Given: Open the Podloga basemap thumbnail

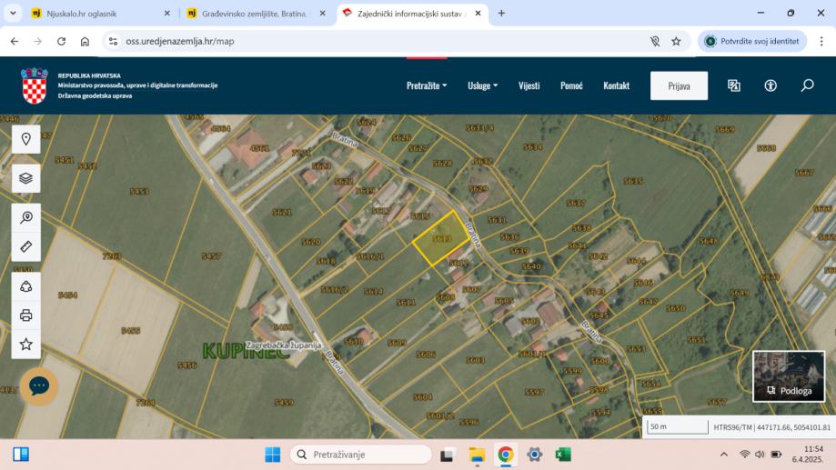Looking at the screenshot, I should click(789, 376).
